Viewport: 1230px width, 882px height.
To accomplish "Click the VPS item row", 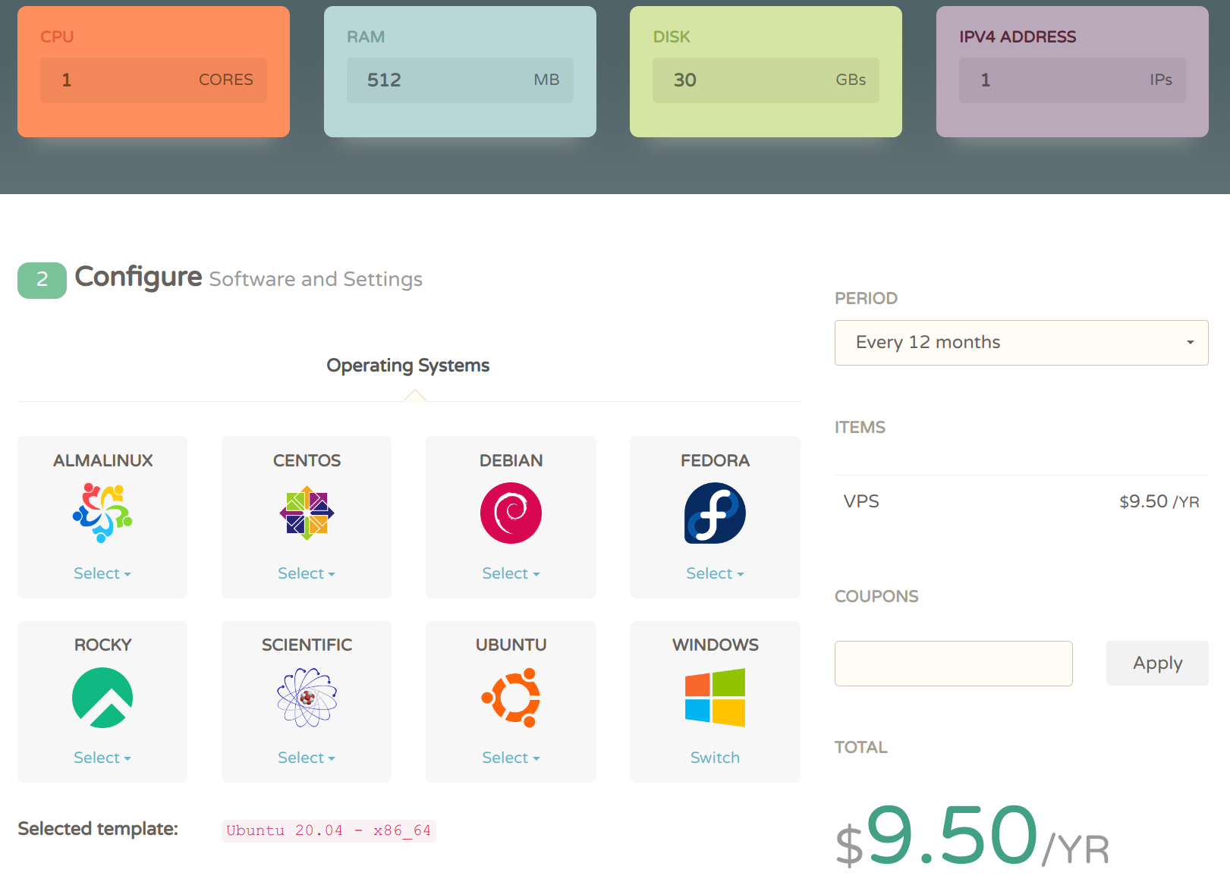I will pos(1021,501).
